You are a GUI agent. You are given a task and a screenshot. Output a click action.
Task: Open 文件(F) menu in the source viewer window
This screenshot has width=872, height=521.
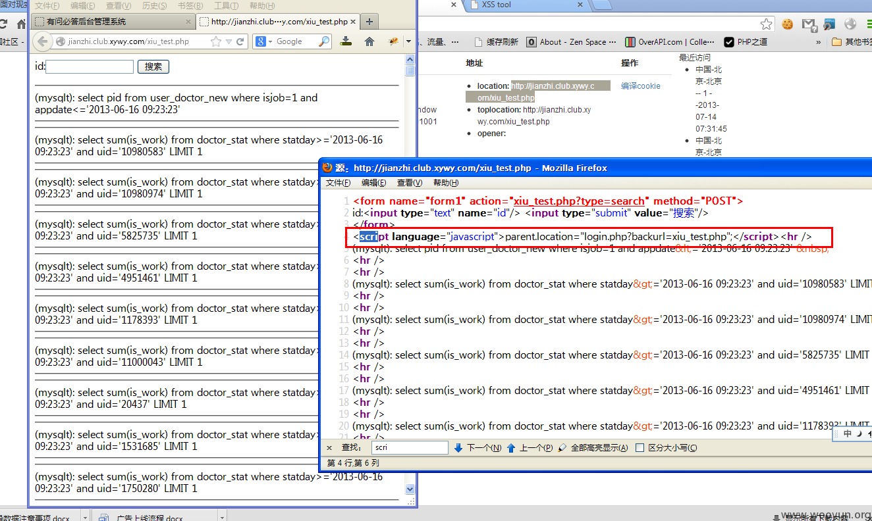pos(339,183)
